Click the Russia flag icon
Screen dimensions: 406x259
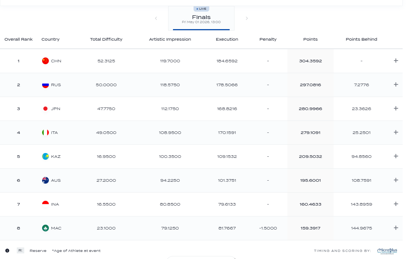pos(45,85)
